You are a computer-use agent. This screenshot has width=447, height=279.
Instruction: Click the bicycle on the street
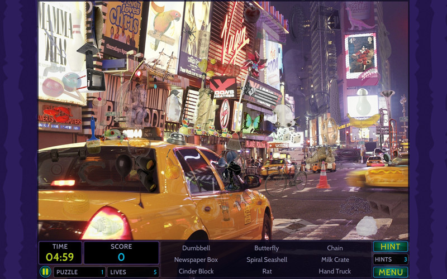(x=286, y=179)
